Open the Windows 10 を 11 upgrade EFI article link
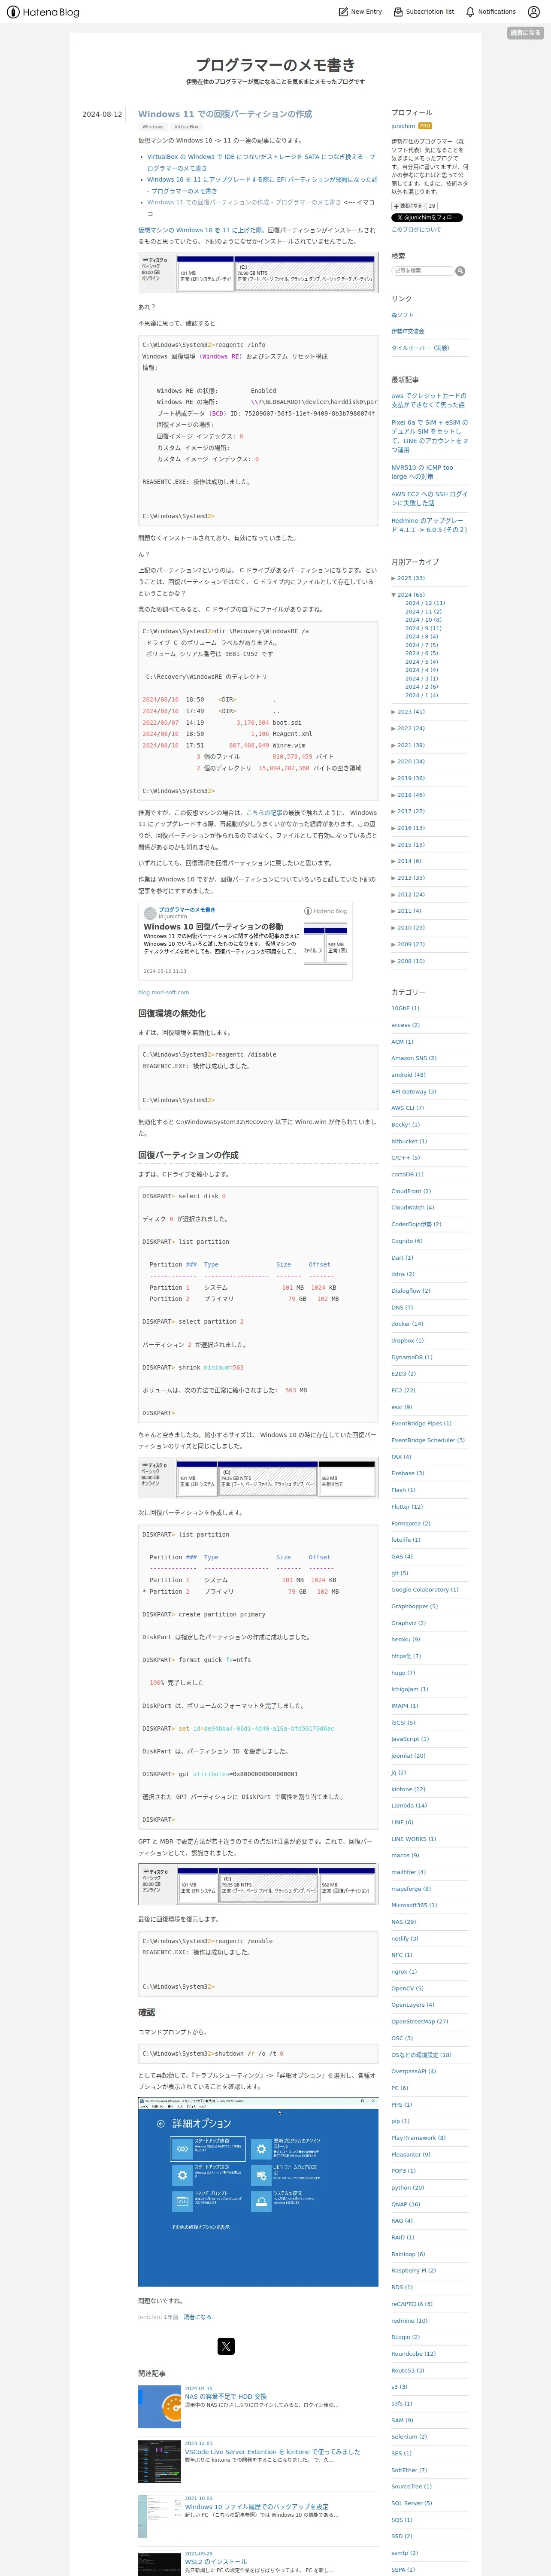Image resolution: width=551 pixels, height=2576 pixels. 262,185
